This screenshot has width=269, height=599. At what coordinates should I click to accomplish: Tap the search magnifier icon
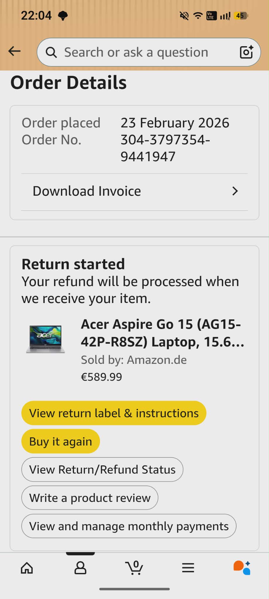pyautogui.click(x=51, y=52)
